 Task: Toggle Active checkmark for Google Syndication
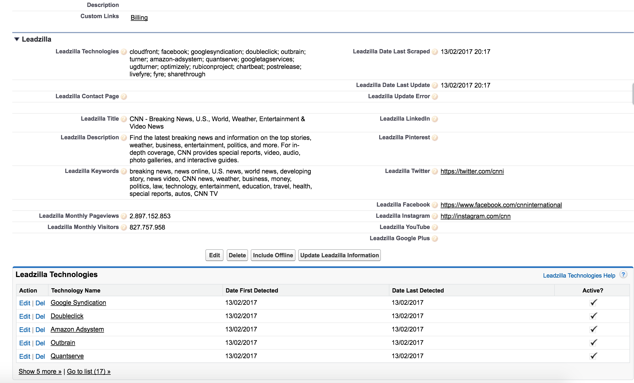[593, 303]
